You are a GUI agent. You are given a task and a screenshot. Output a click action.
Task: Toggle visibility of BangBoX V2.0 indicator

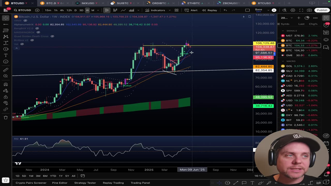(x=37, y=28)
